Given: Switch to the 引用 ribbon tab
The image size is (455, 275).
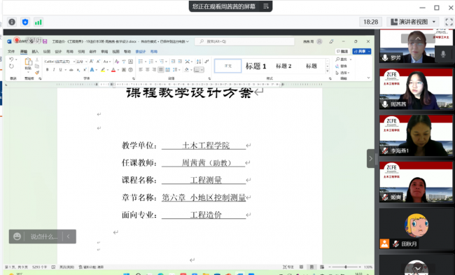Looking at the screenshot, I should pyautogui.click(x=81, y=51).
